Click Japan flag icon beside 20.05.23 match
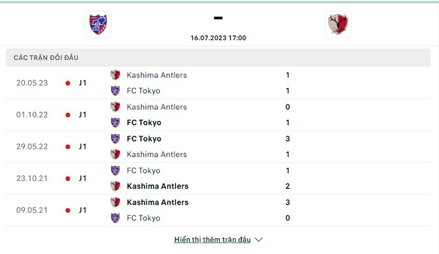This screenshot has height=254, width=439. [x=68, y=83]
